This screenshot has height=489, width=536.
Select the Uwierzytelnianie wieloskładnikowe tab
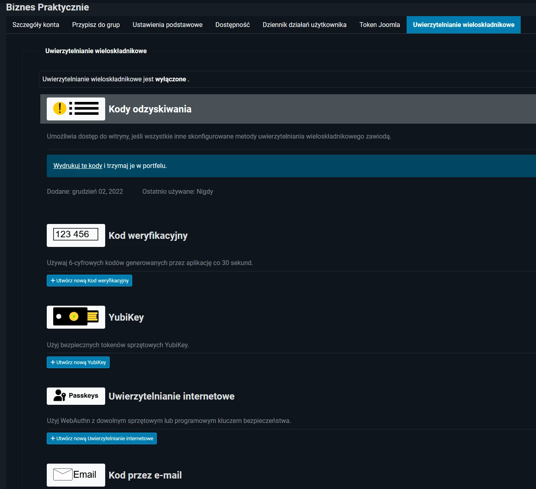[463, 25]
